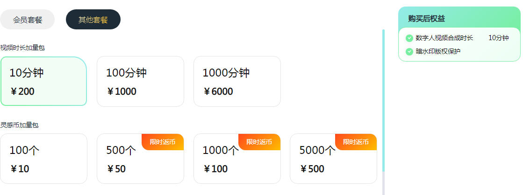Pick the 1000分钟 ¥6000 package card
The height and width of the screenshot is (195, 523).
pos(237,81)
